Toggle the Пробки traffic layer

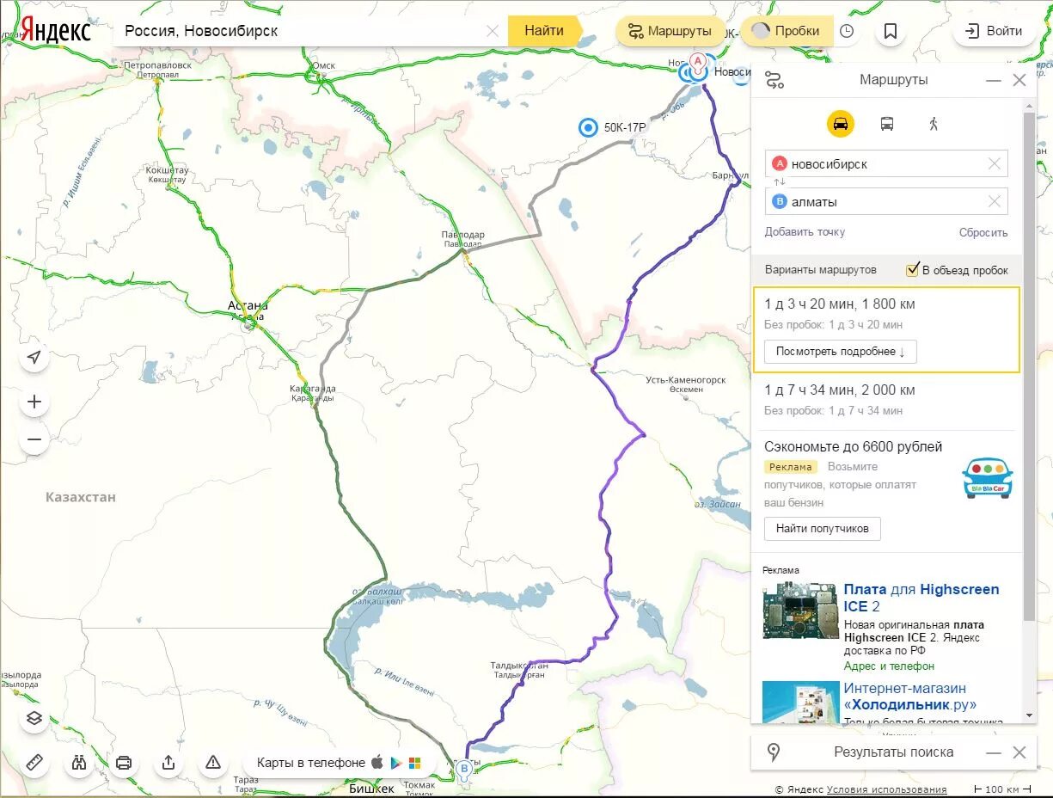[x=787, y=31]
